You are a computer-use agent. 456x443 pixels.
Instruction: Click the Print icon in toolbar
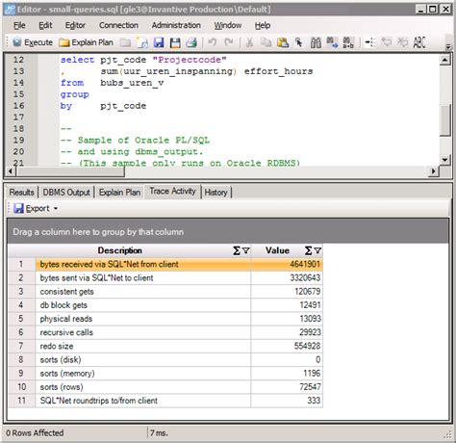pyautogui.click(x=191, y=42)
